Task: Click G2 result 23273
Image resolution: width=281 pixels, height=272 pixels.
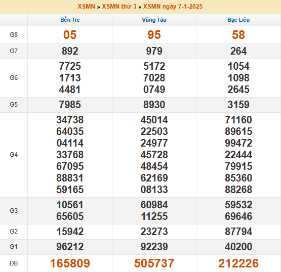Action: [154, 232]
